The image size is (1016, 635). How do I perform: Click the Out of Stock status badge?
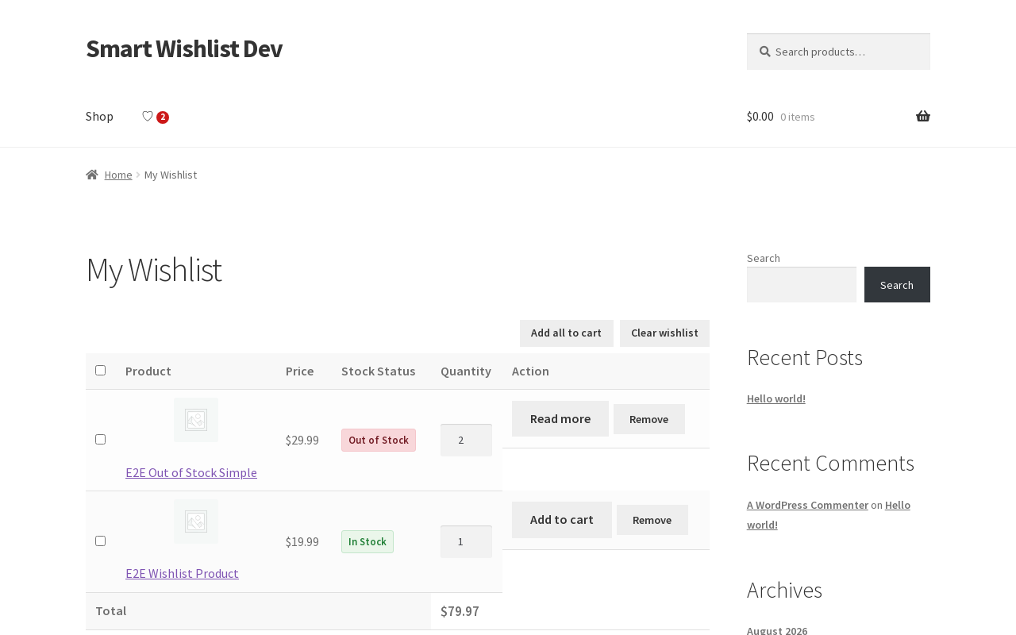coord(379,440)
